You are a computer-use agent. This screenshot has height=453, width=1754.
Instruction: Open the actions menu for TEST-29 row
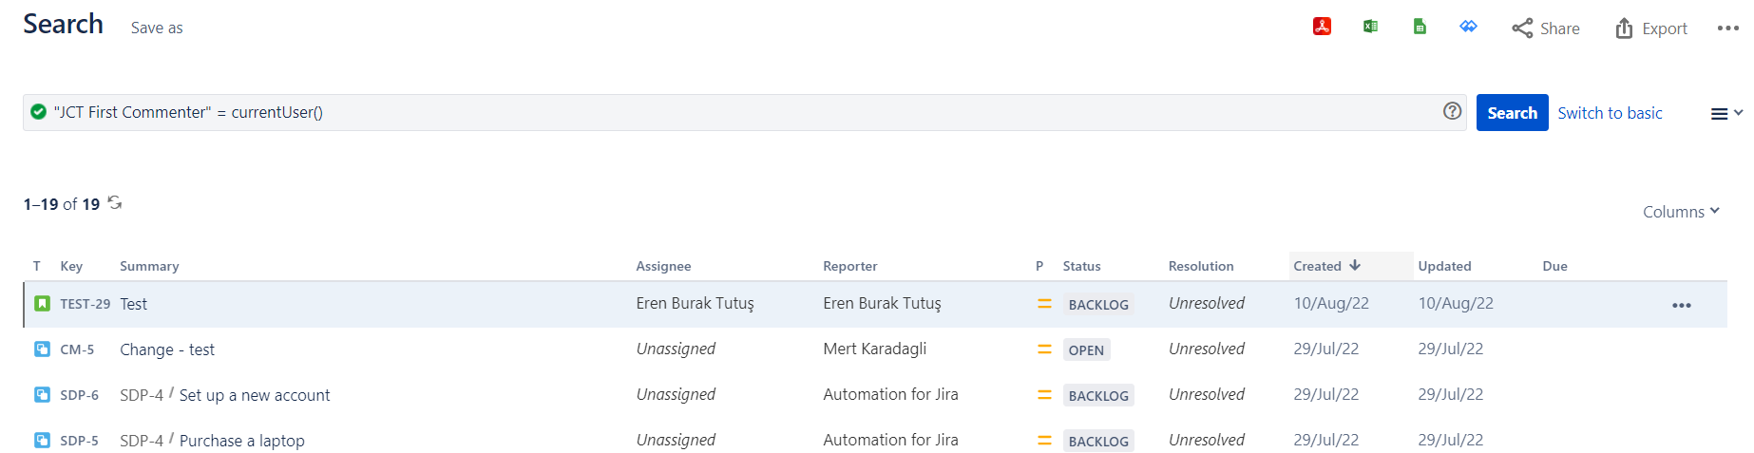tap(1681, 305)
